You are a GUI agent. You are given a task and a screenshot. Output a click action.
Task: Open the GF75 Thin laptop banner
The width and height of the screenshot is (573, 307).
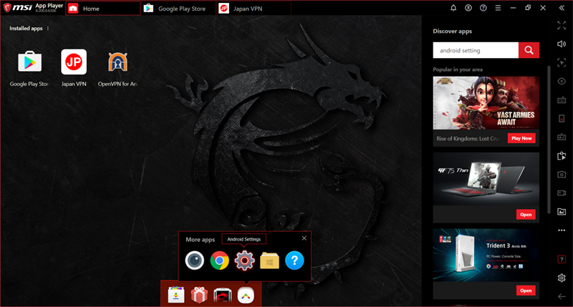(486, 179)
